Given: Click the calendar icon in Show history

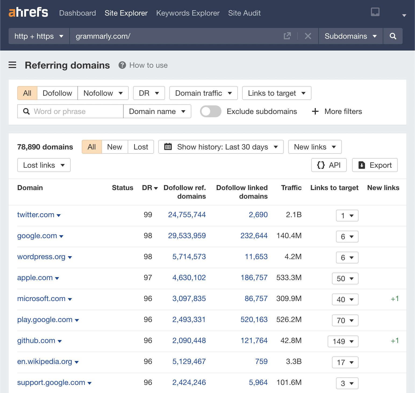Looking at the screenshot, I should [168, 147].
